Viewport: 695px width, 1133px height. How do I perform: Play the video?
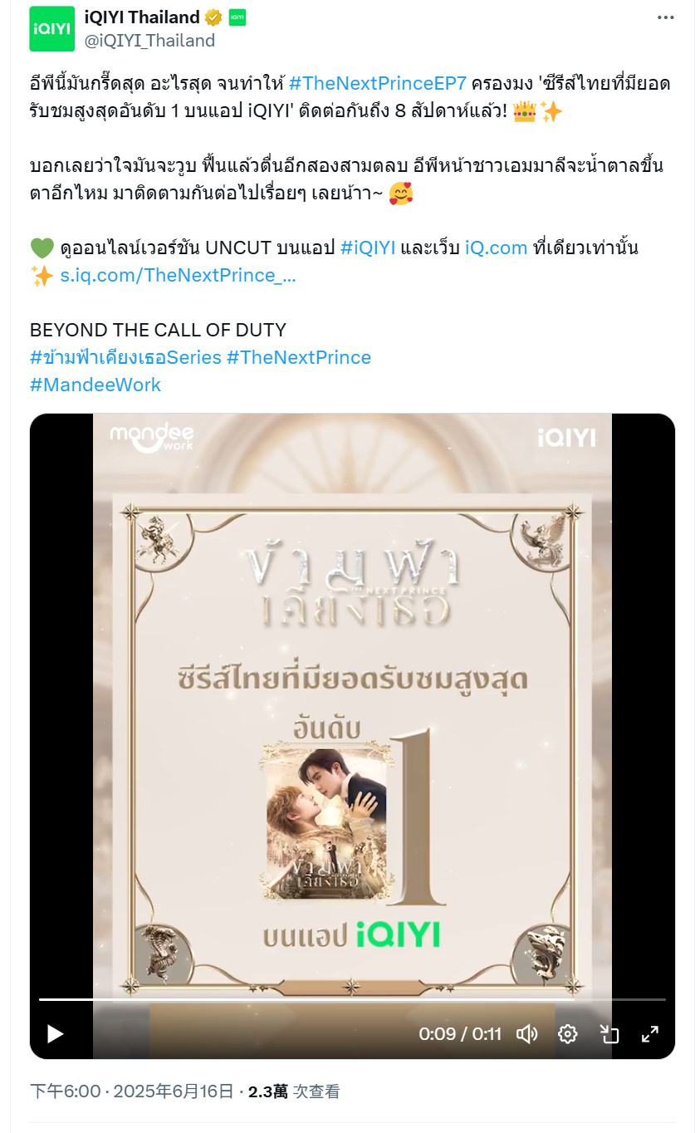tap(55, 1034)
